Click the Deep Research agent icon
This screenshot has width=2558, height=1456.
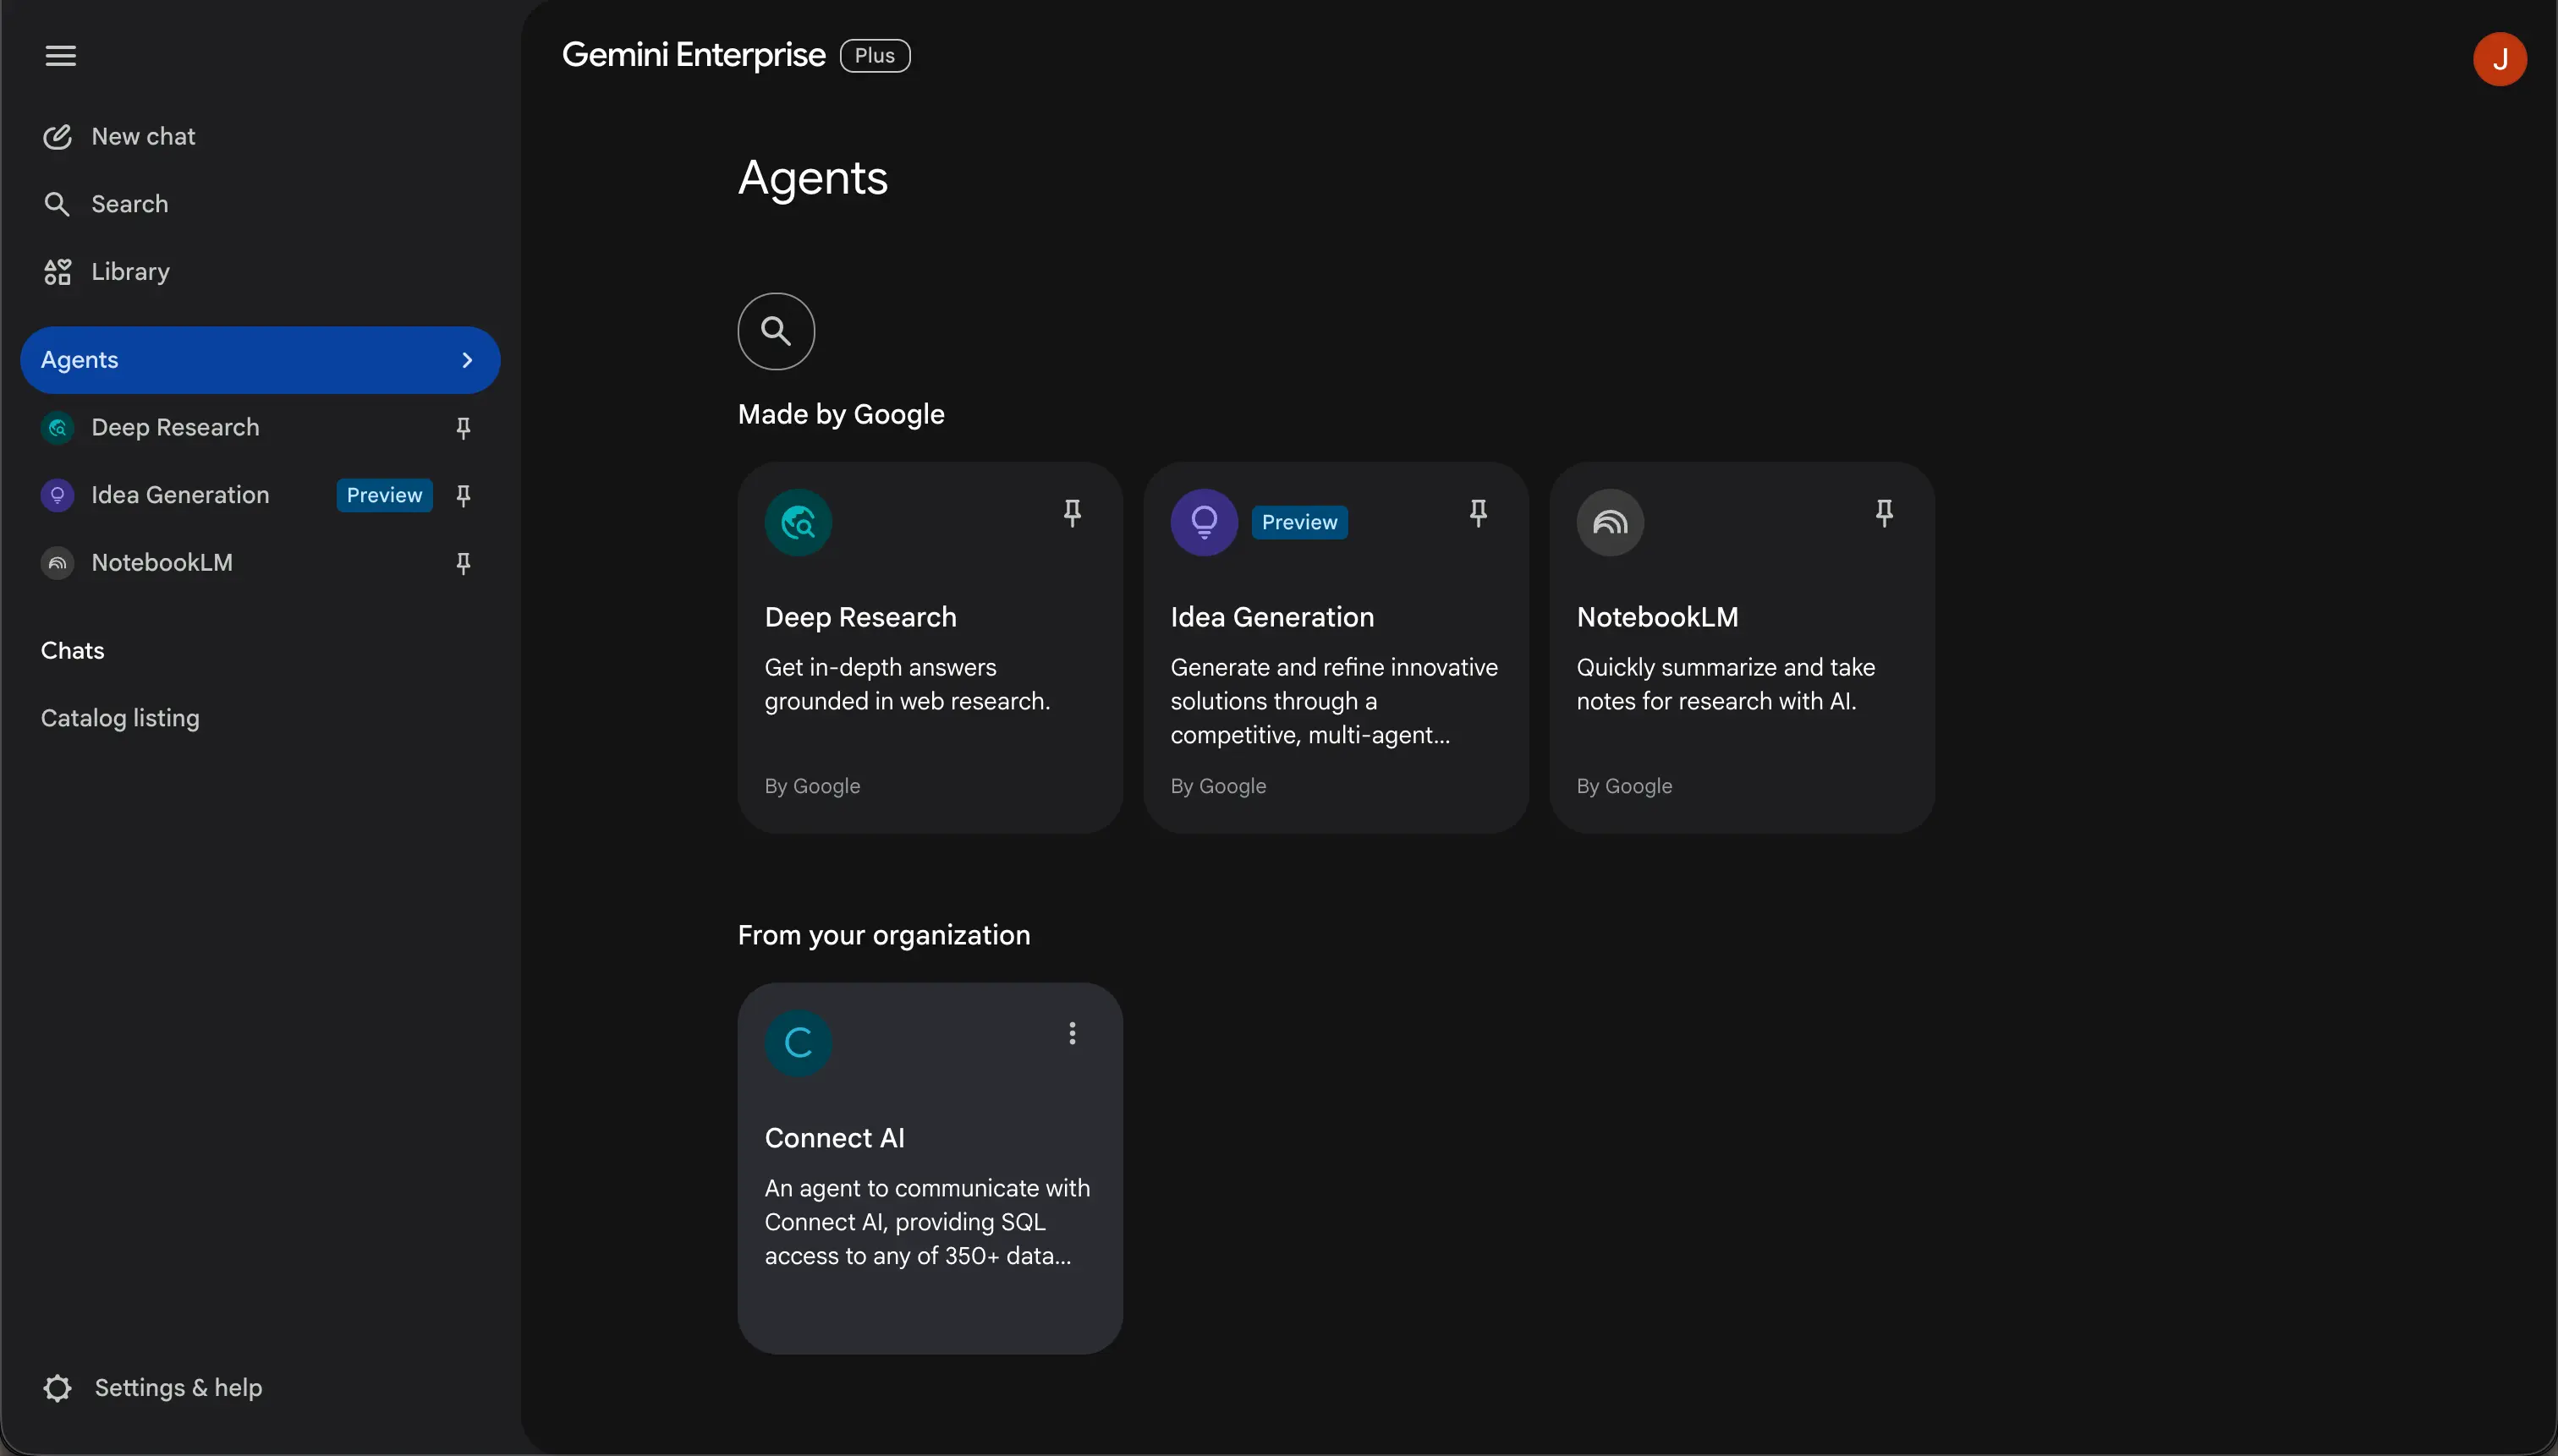pyautogui.click(x=798, y=522)
